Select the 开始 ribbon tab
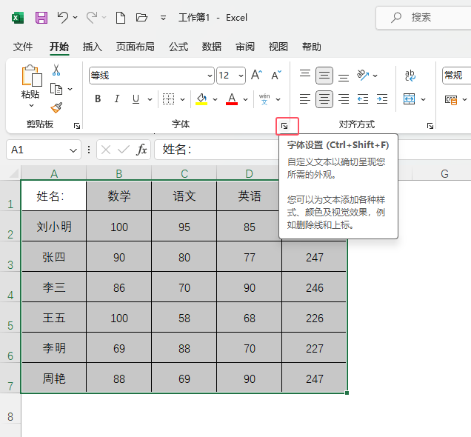The height and width of the screenshot is (437, 471). [59, 47]
